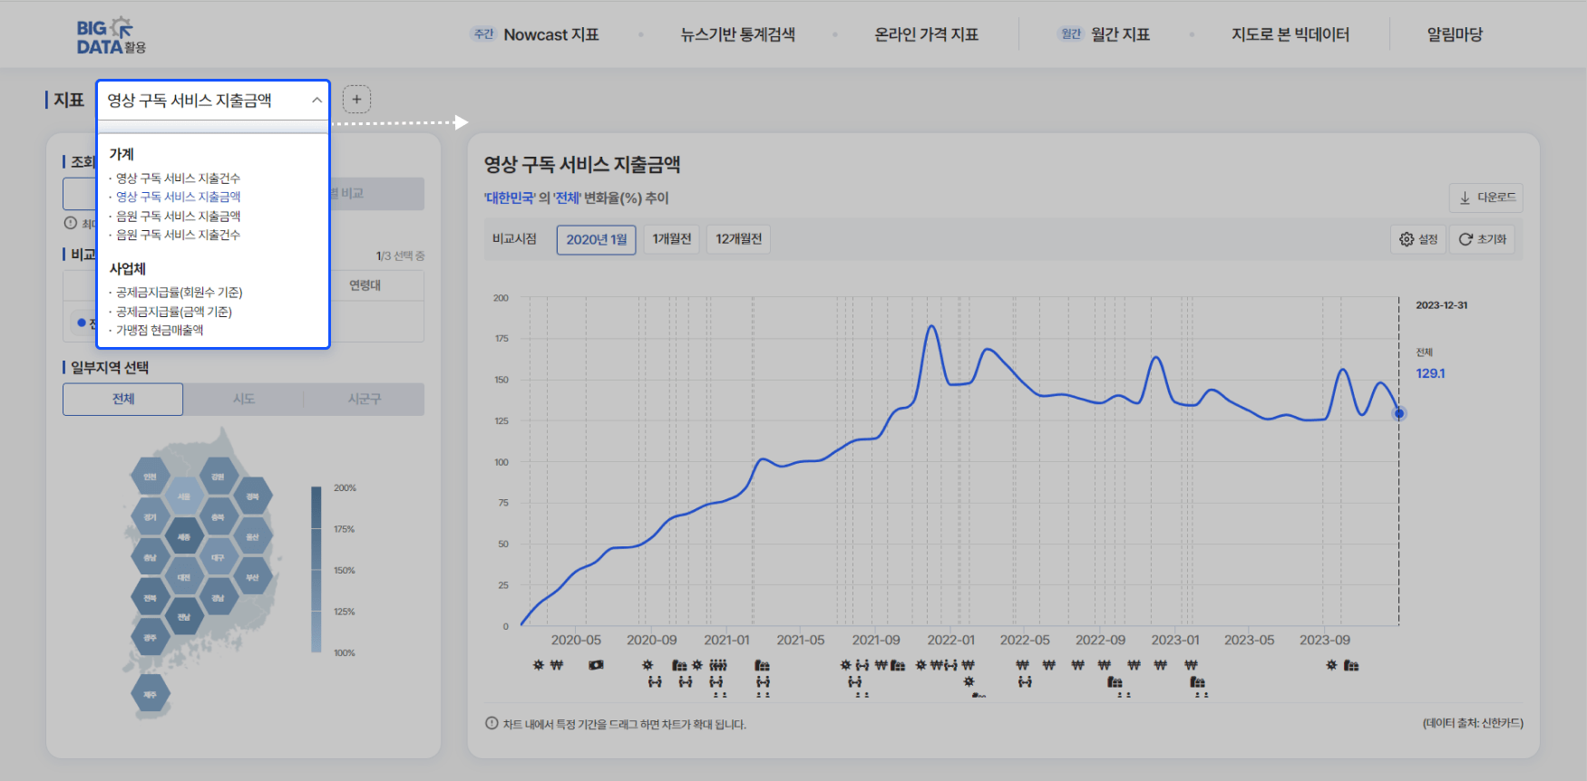Select 12개월전 comparison point
1587x781 pixels.
pyautogui.click(x=738, y=239)
